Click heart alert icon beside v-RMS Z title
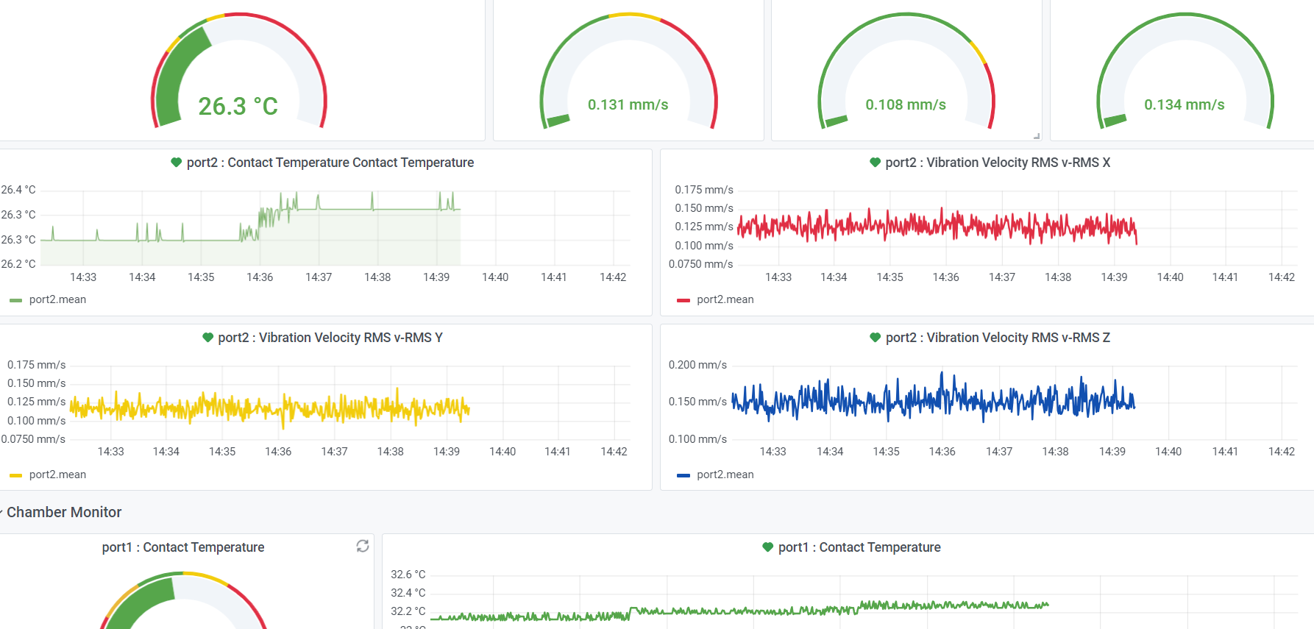The image size is (1314, 629). (x=875, y=338)
